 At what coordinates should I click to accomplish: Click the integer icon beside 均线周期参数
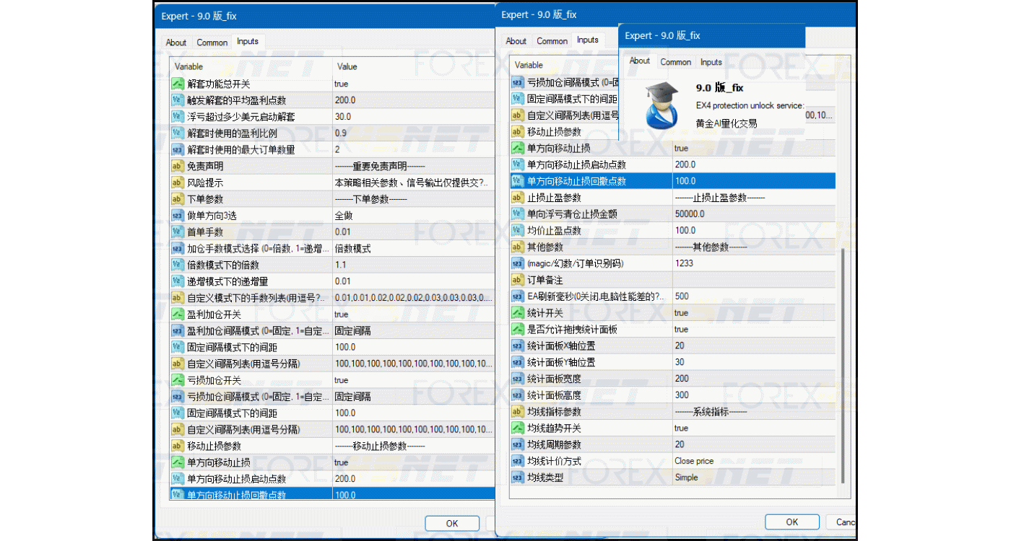click(x=517, y=444)
